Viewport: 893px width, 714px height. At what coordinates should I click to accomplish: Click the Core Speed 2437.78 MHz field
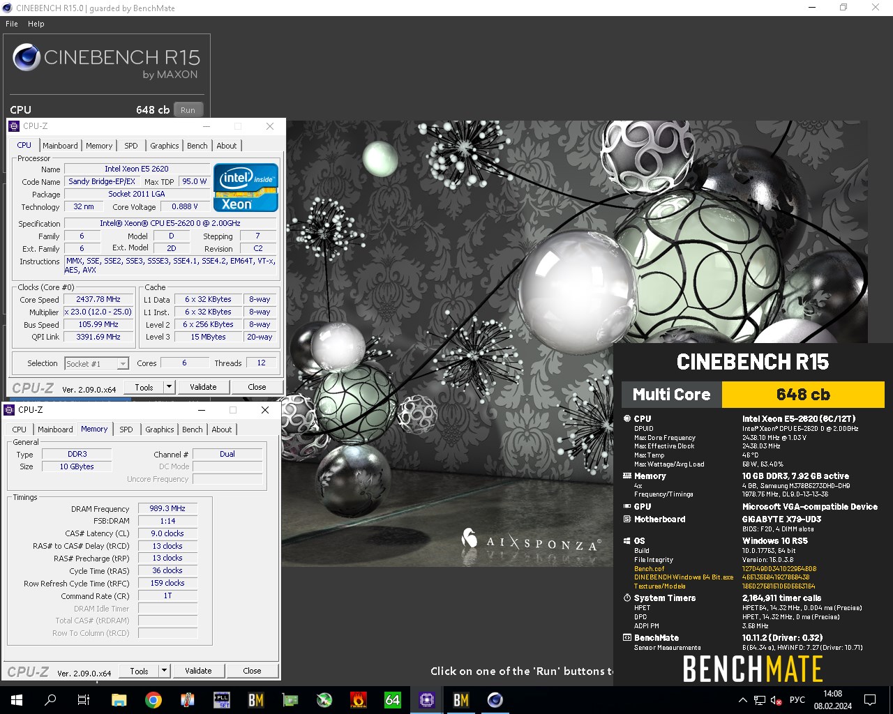(x=98, y=299)
